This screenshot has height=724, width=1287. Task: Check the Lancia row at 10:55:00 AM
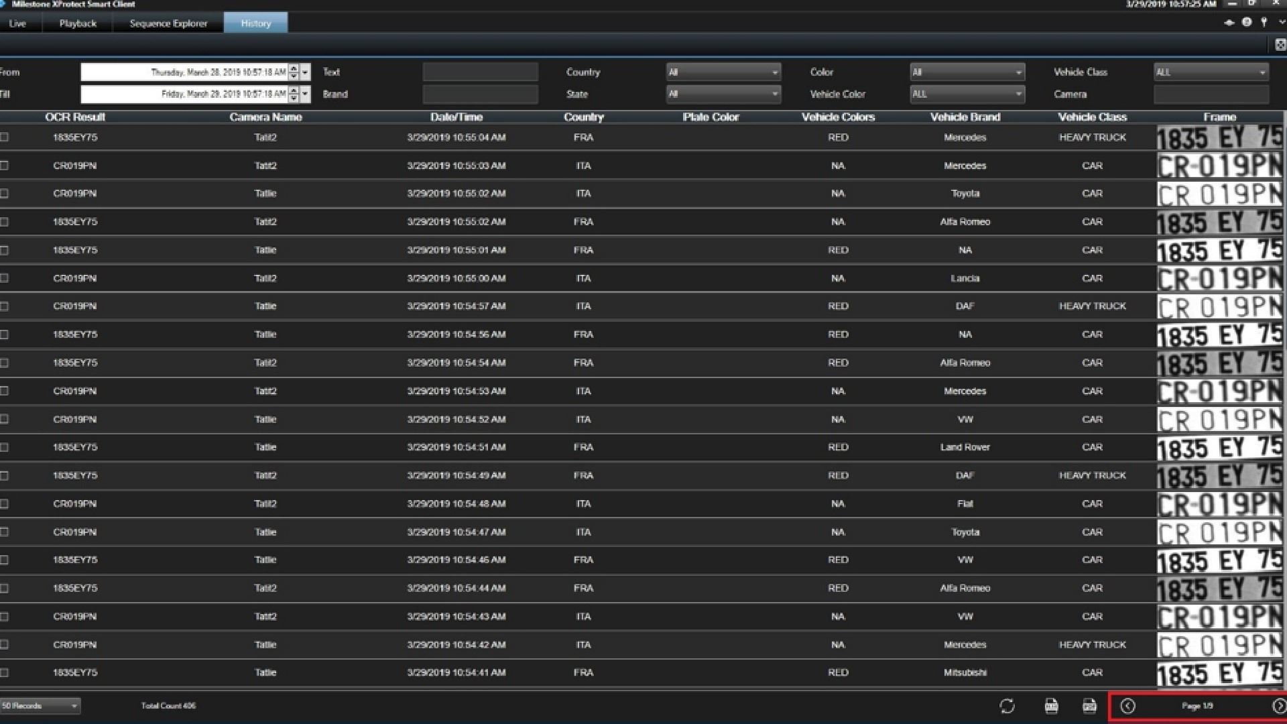click(5, 278)
